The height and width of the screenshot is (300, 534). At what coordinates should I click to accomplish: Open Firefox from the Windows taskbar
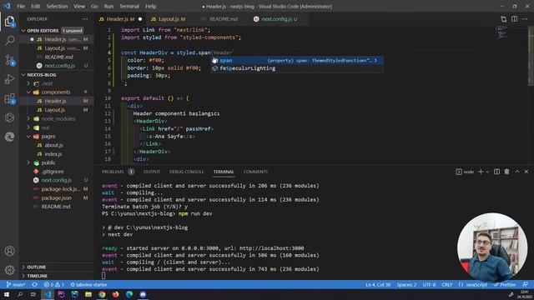[x=115, y=294]
